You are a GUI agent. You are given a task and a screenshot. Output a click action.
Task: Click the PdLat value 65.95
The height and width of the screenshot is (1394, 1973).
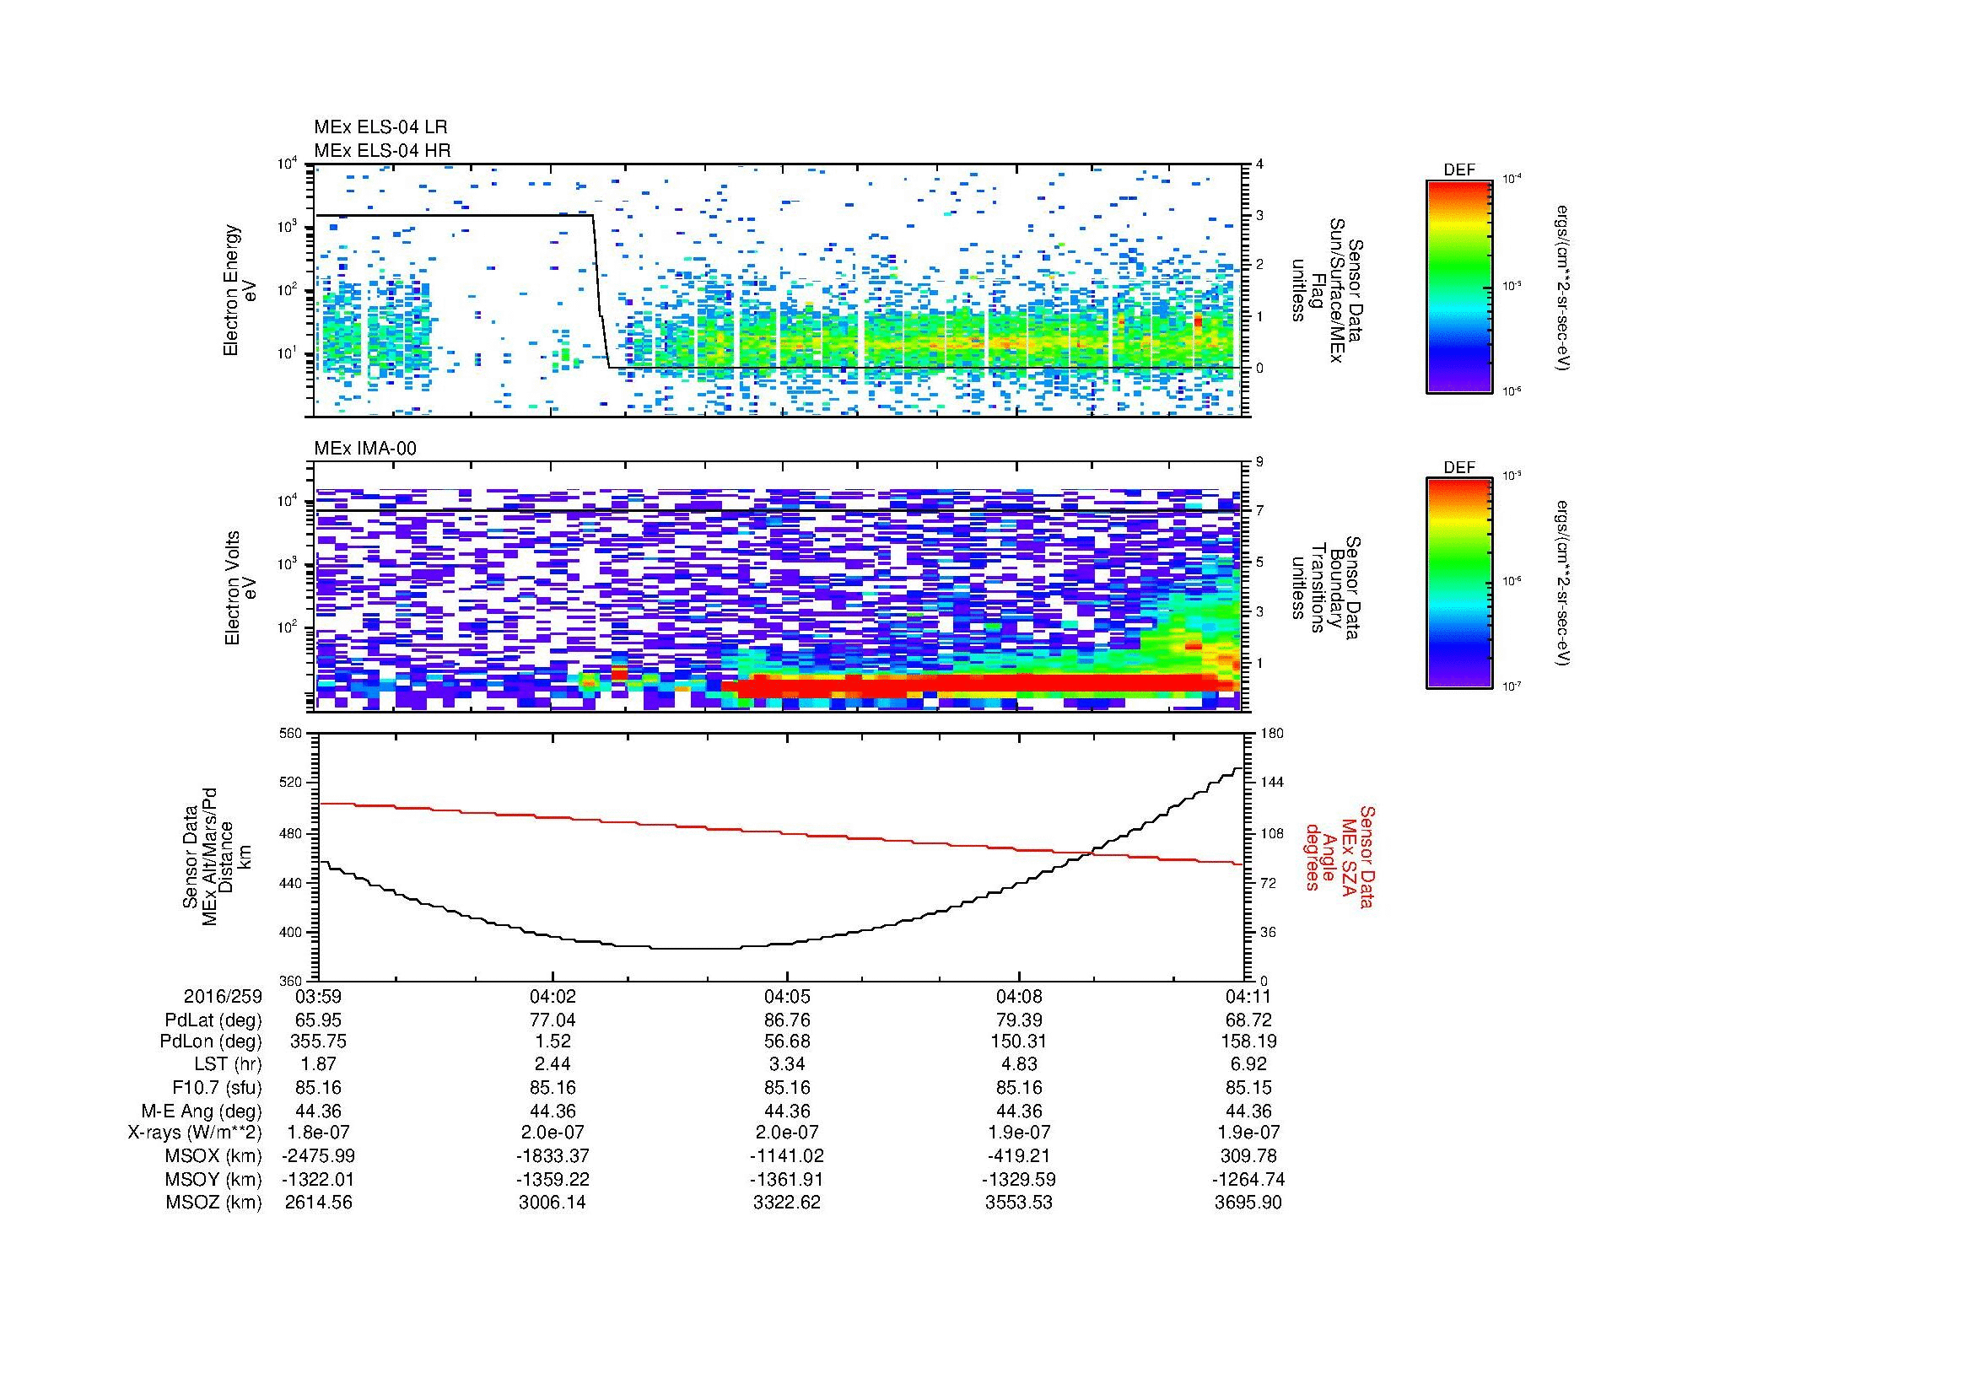[319, 1020]
